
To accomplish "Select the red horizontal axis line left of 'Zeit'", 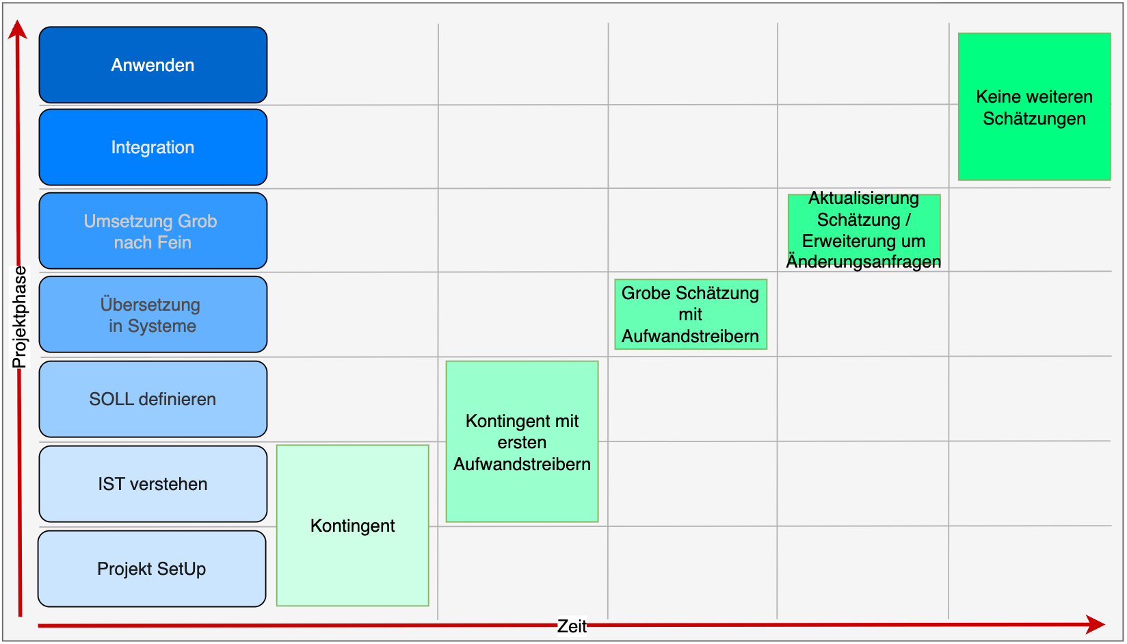I will (x=294, y=626).
